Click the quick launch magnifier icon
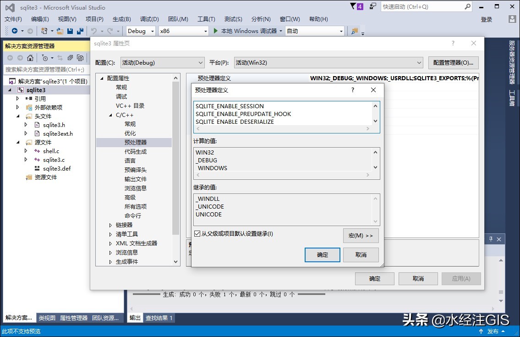Screen dimensions: 520x337 click(467, 6)
